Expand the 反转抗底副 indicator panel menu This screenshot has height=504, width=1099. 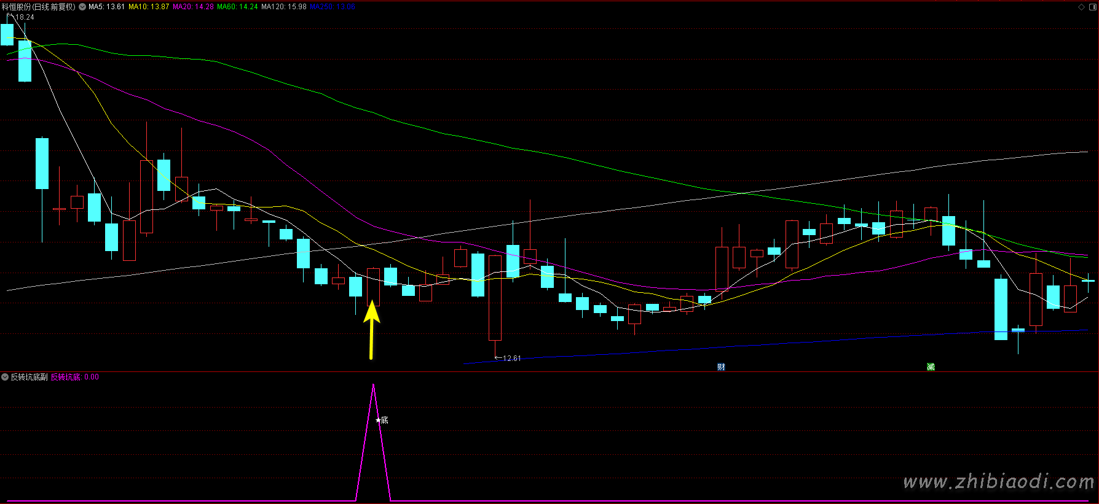pos(5,377)
